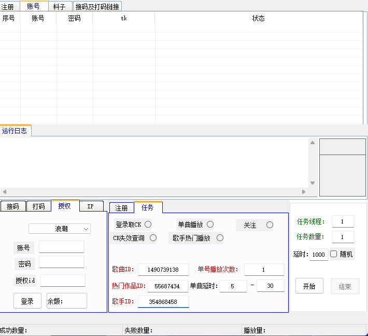This screenshot has height=336, width=368.
Task: Click the 歌曲ID input field
Action: [163, 270]
